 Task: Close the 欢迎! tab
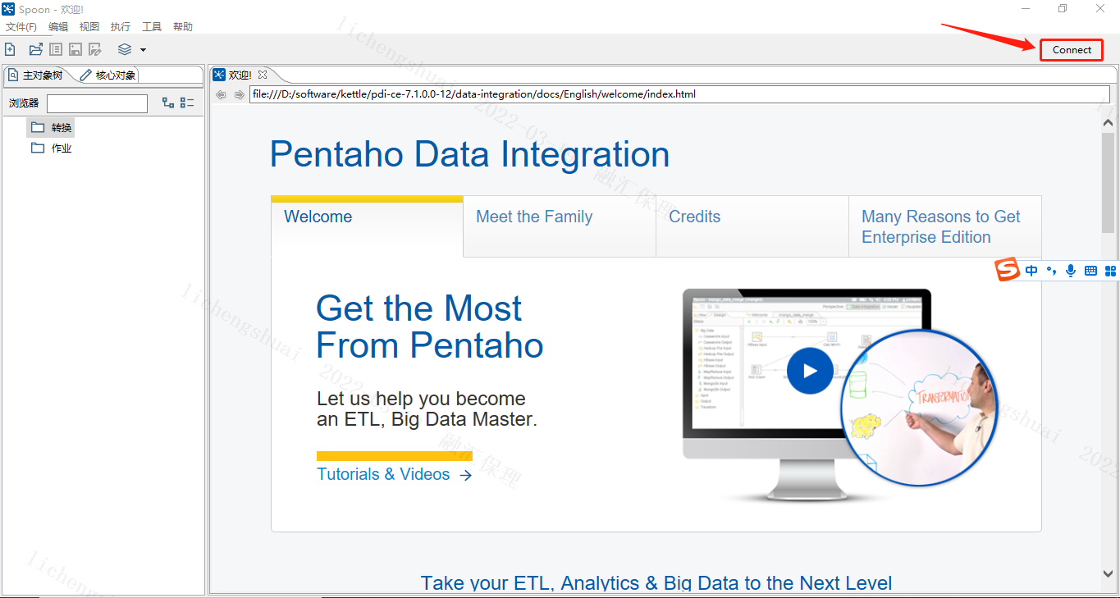point(263,75)
